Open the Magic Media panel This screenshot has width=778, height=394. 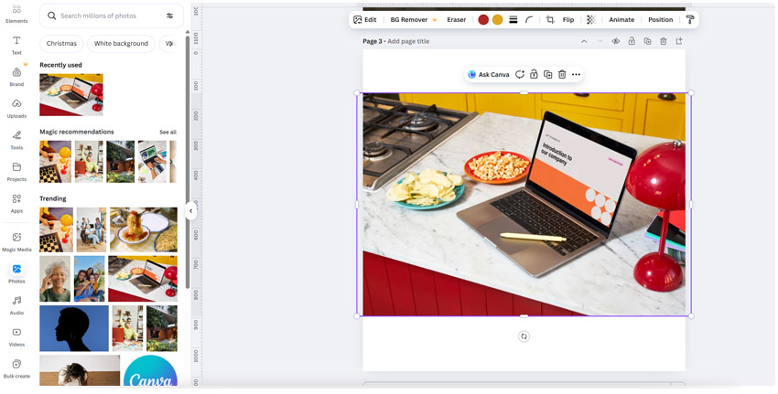[16, 242]
